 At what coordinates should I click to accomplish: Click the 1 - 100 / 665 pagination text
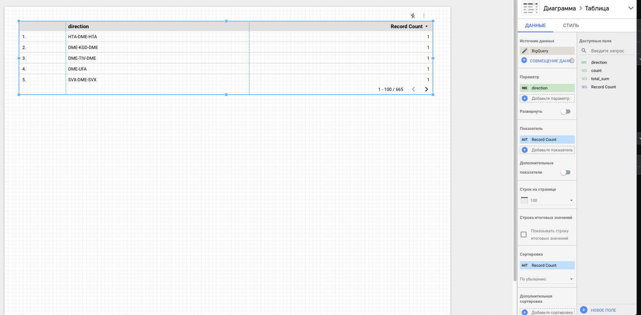(x=391, y=89)
